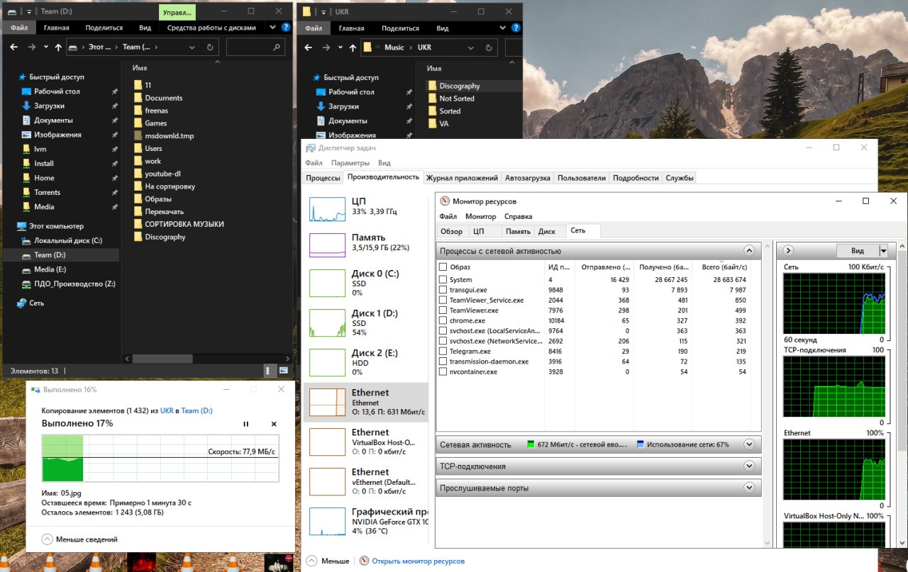Screen dimensions: 908x572
Task: Click Меньше сведений in copy dialog
Action: (86, 539)
